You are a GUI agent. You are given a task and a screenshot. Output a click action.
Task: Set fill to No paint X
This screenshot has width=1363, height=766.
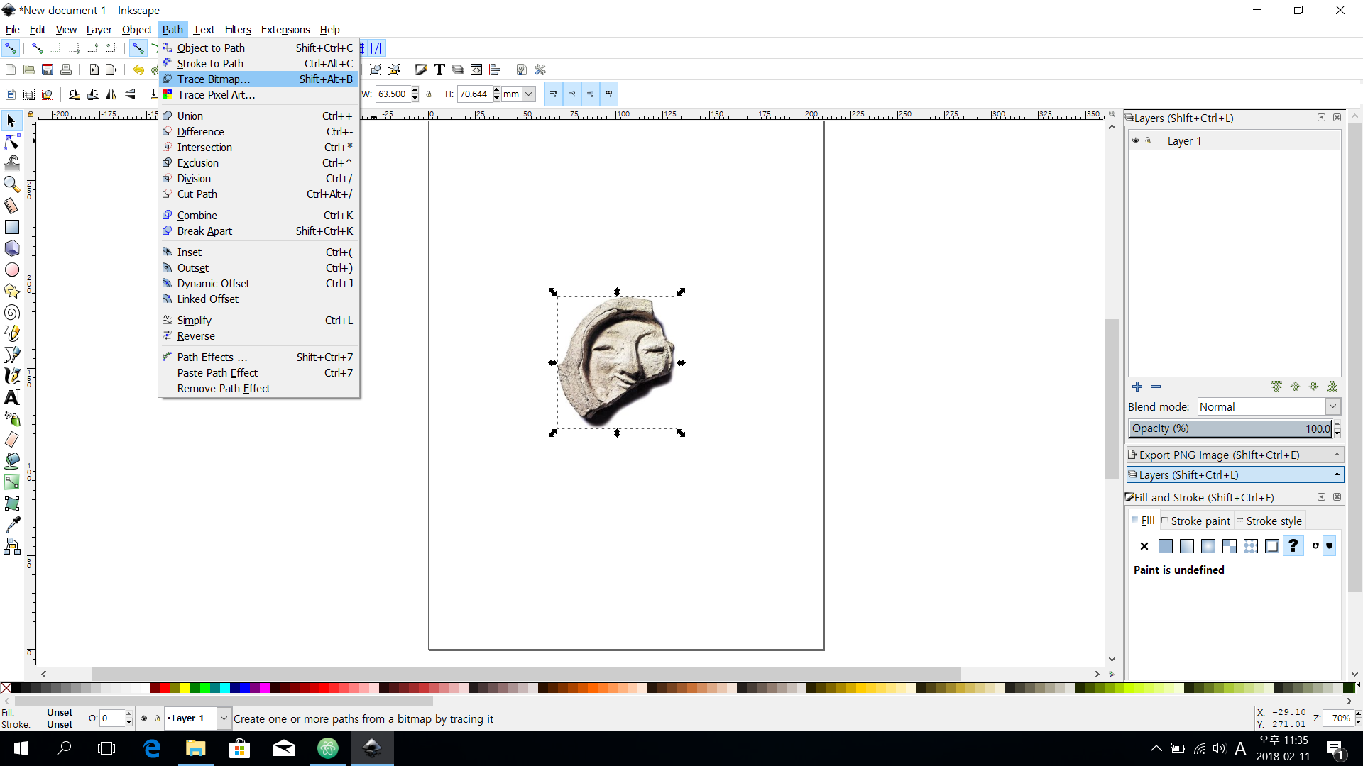(x=1144, y=546)
